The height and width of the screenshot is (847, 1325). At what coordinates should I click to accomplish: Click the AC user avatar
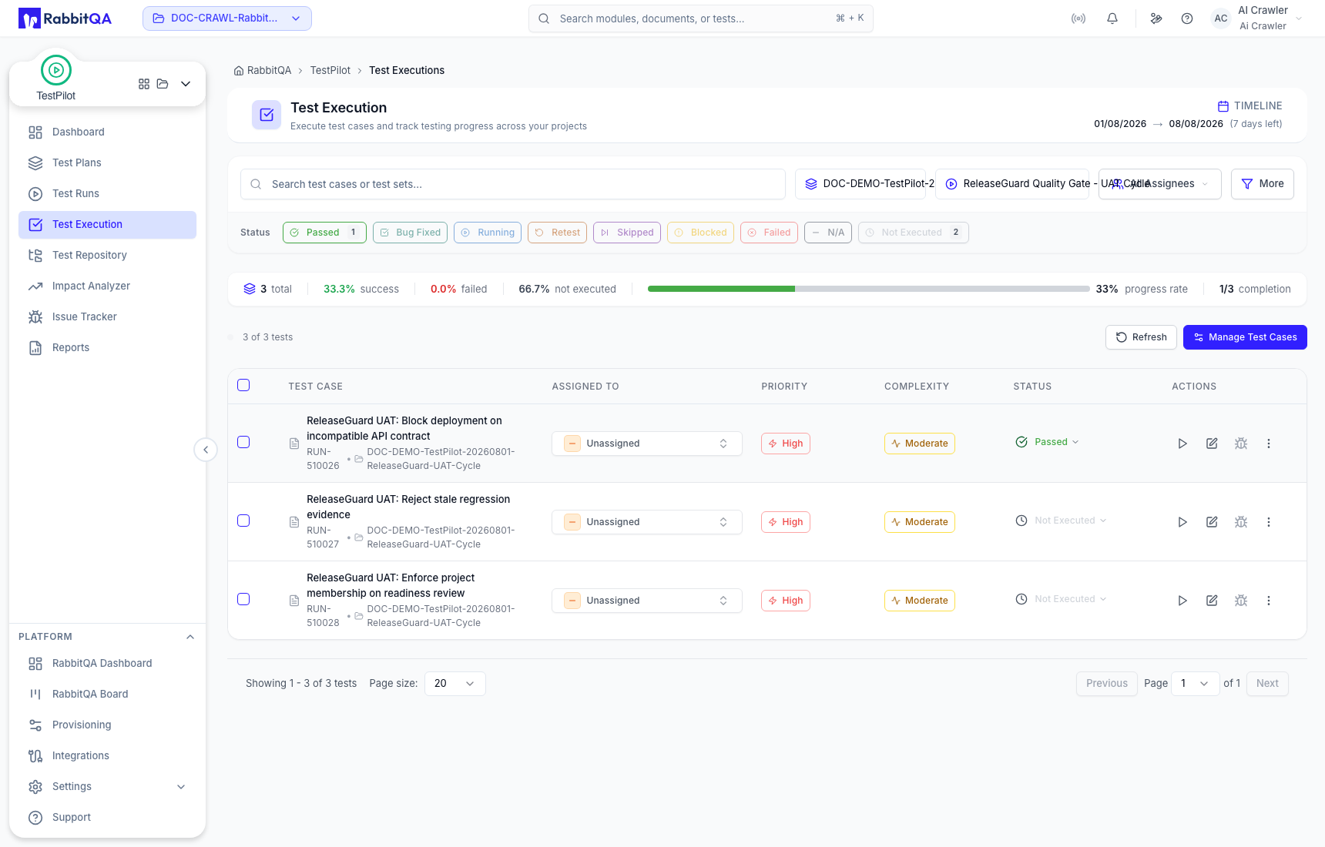(x=1221, y=18)
